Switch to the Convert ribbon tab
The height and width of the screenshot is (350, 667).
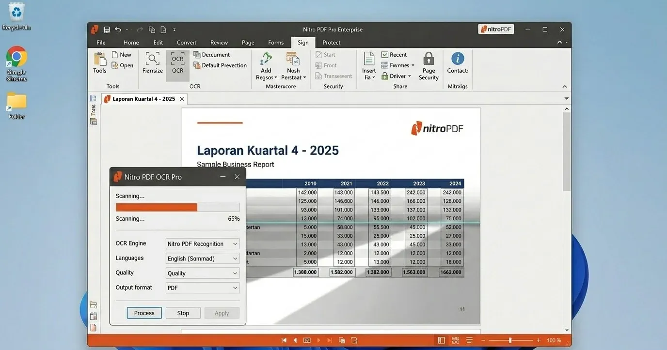[x=187, y=43]
